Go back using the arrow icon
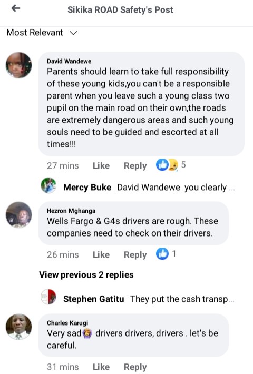The height and width of the screenshot is (374, 253). point(16,8)
